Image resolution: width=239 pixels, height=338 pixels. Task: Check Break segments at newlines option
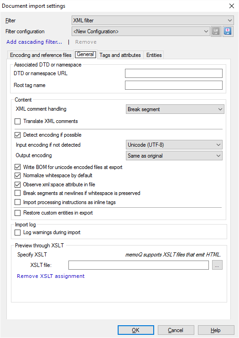click(x=17, y=193)
